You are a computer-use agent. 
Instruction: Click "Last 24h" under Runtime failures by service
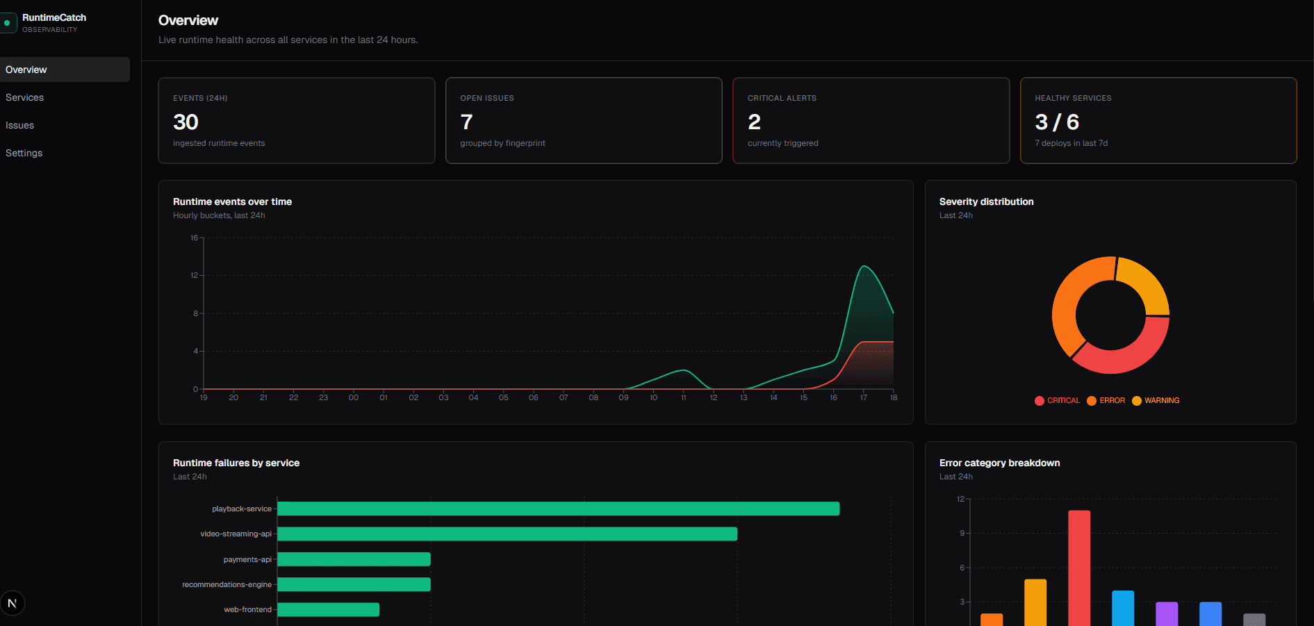[190, 477]
